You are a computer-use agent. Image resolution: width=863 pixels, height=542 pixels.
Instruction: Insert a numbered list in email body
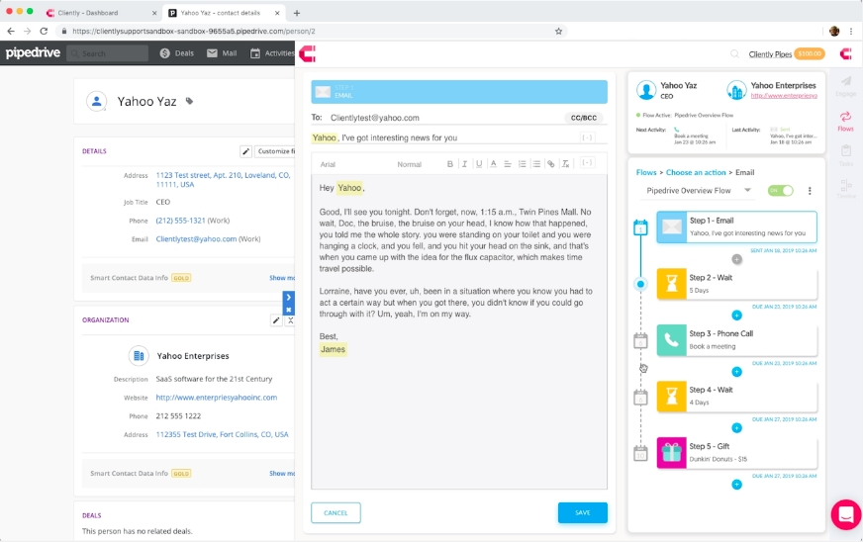(522, 164)
